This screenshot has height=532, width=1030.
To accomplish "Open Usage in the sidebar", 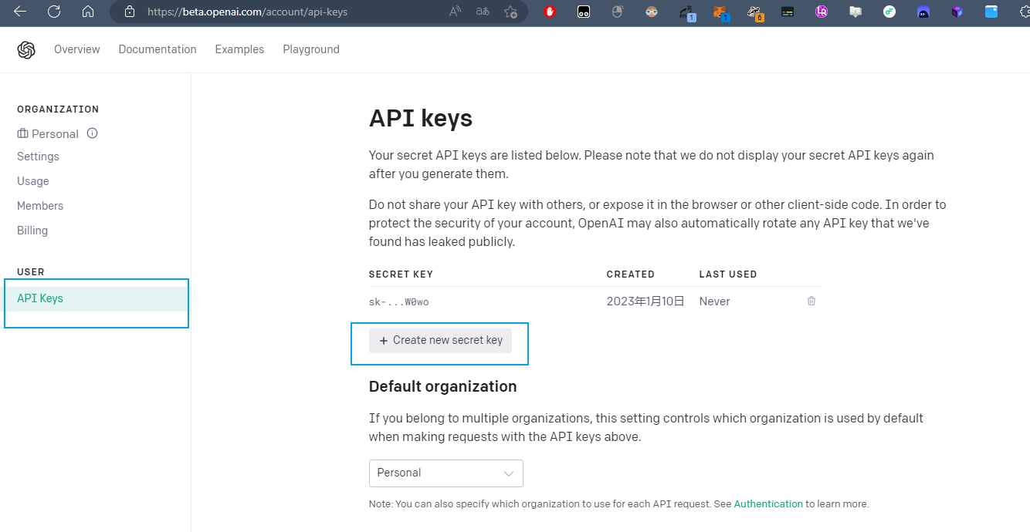I will pyautogui.click(x=33, y=181).
